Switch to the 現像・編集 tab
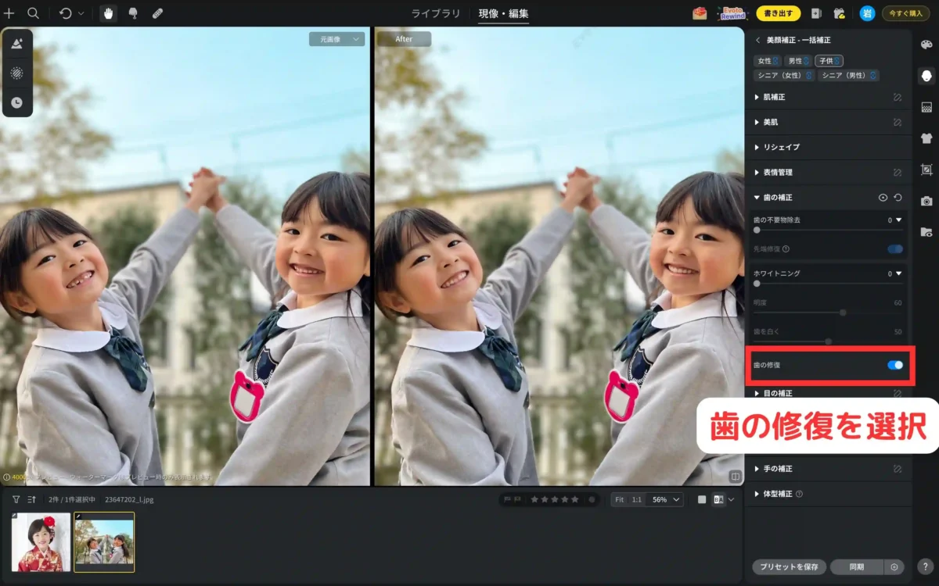The image size is (939, 586). (503, 13)
